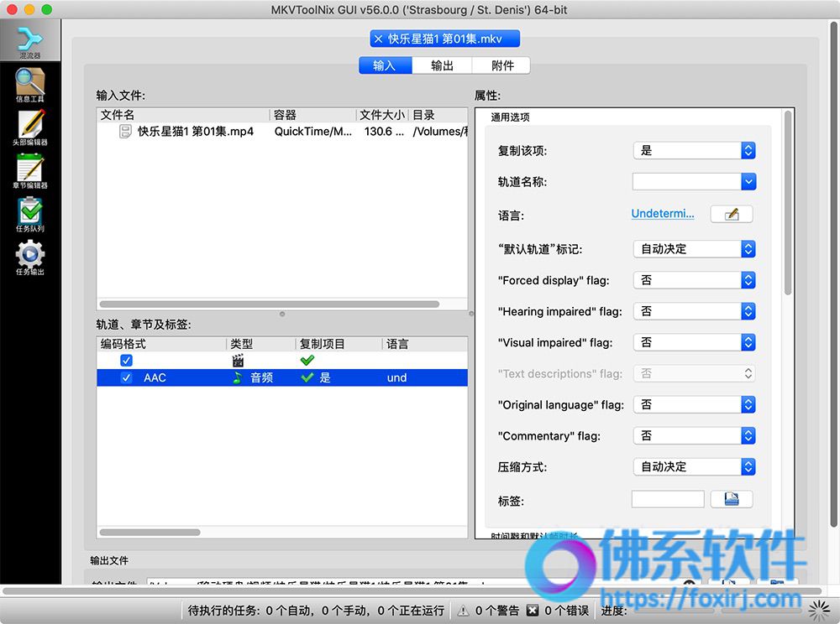Viewport: 840px width, 624px height.
Task: Click the video clapperboard type icon
Action: click(238, 361)
